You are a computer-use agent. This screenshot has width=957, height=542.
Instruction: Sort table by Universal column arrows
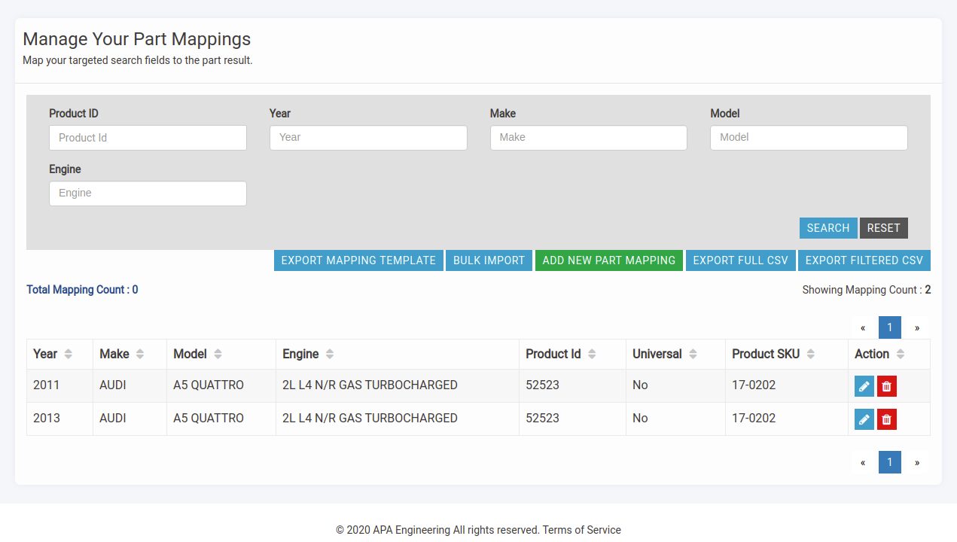[693, 354]
